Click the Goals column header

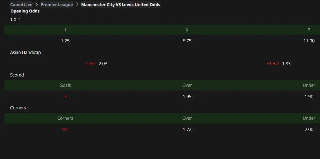click(65, 85)
